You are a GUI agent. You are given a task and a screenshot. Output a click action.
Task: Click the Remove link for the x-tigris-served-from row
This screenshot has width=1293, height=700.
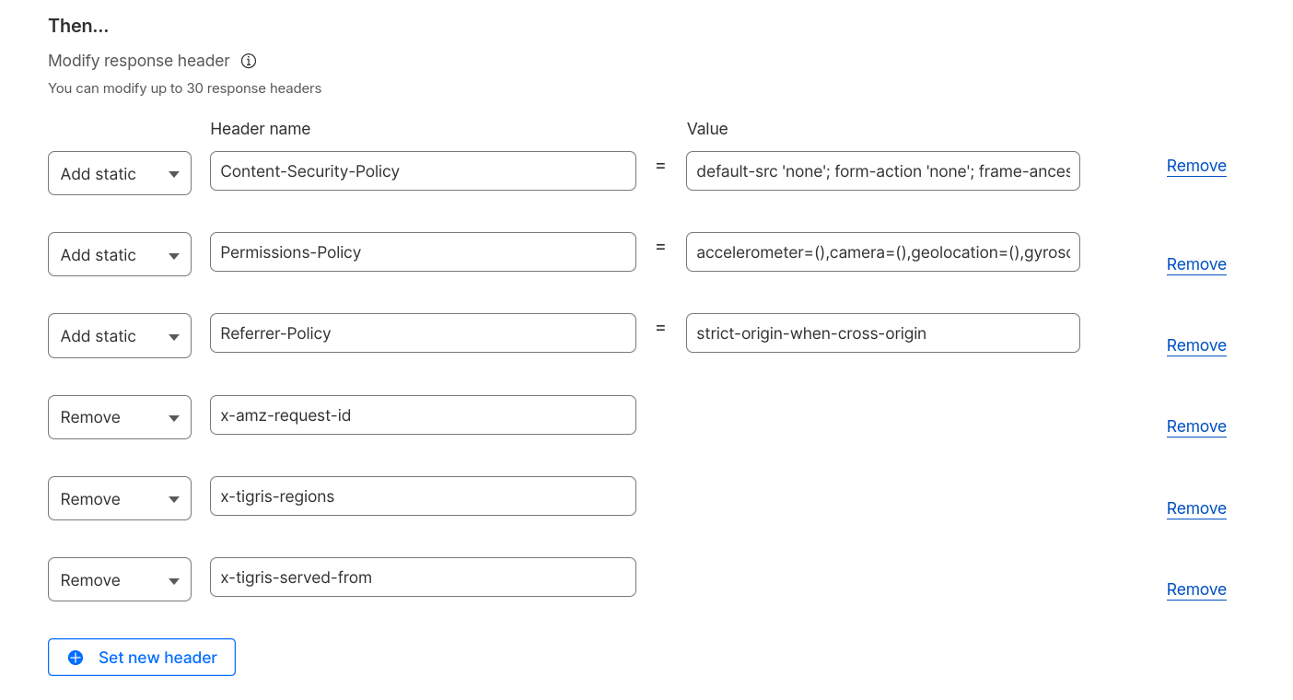(x=1196, y=589)
